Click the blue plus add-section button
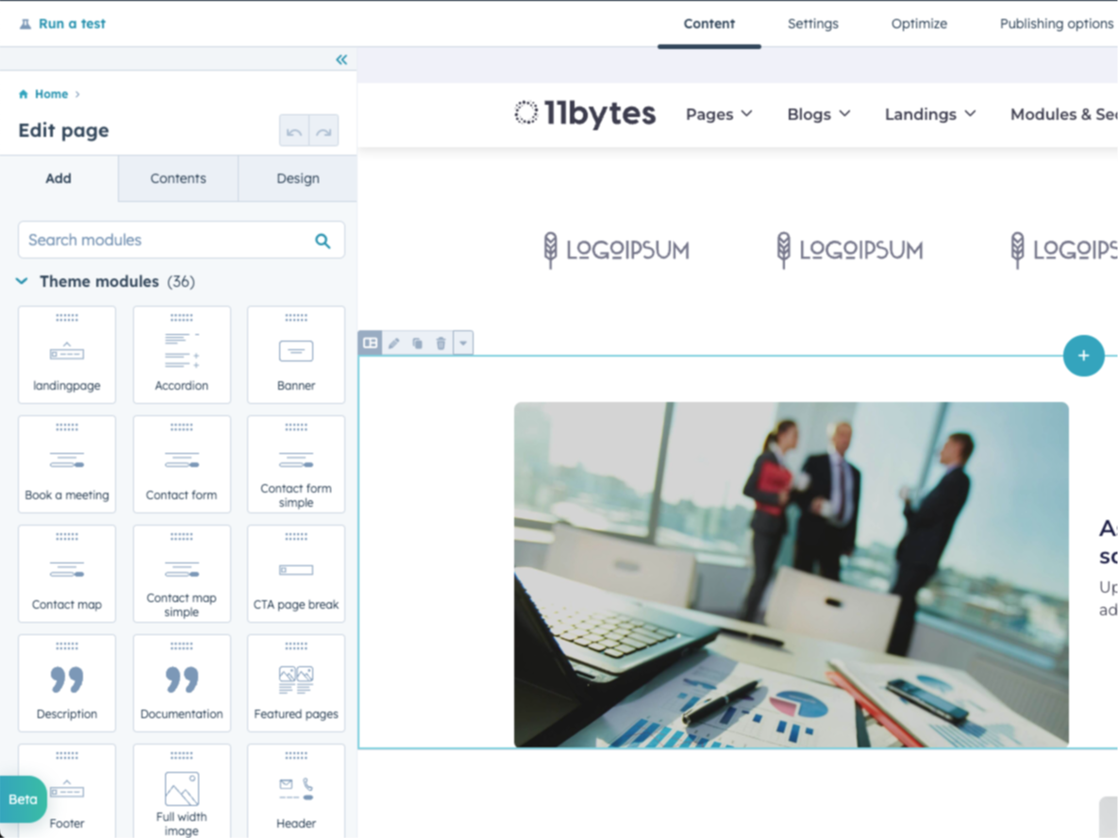 (x=1083, y=356)
